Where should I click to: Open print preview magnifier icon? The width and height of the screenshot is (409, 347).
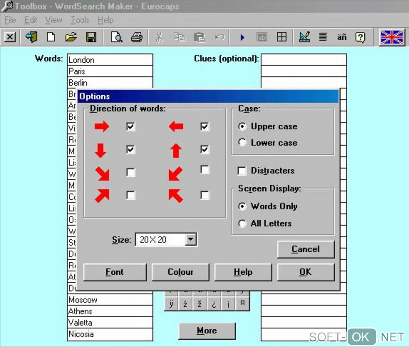pyautogui.click(x=116, y=37)
